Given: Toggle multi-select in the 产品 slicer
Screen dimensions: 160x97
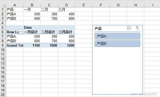Looking at the screenshot, I should coord(129,28).
